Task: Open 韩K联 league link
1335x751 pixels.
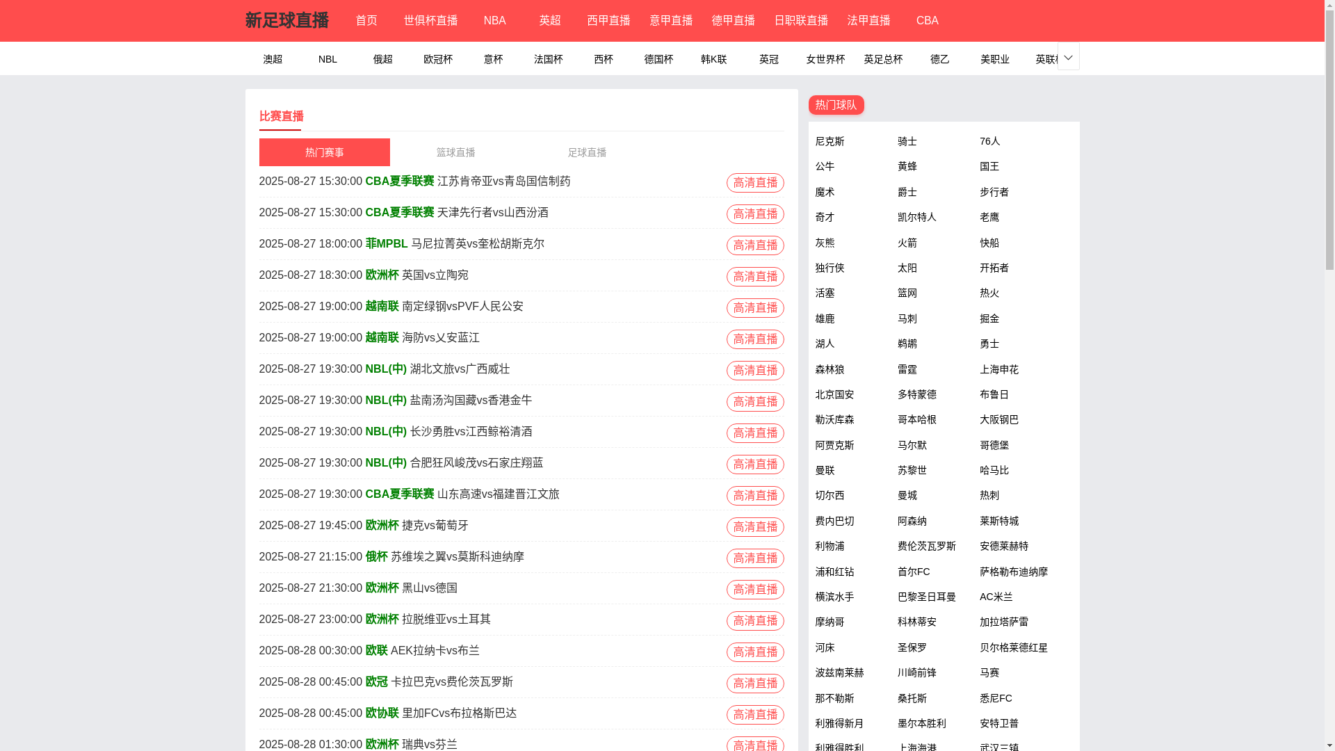Action: tap(713, 59)
